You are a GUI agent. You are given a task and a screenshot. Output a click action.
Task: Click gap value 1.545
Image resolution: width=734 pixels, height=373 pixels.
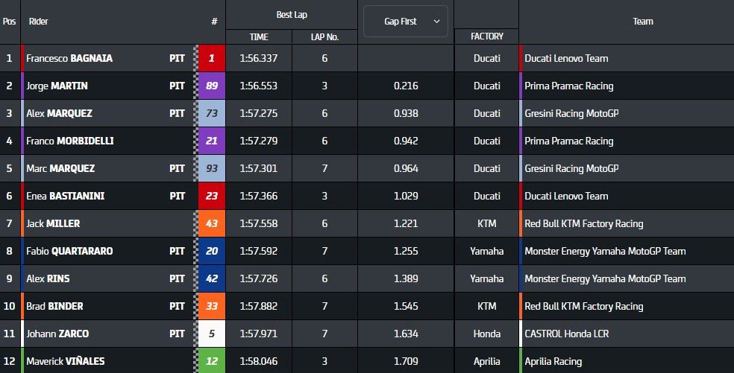click(406, 307)
